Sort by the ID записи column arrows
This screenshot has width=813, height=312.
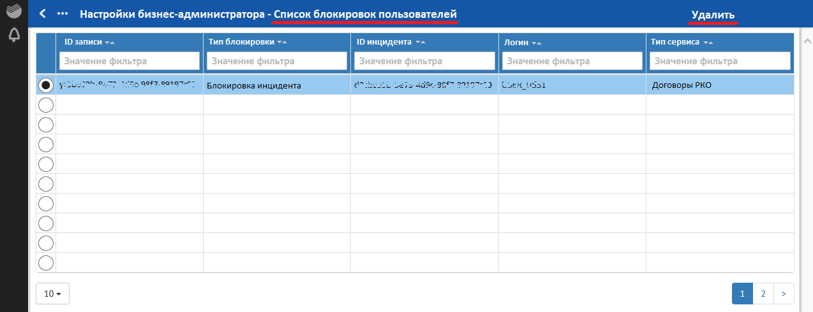click(x=109, y=43)
